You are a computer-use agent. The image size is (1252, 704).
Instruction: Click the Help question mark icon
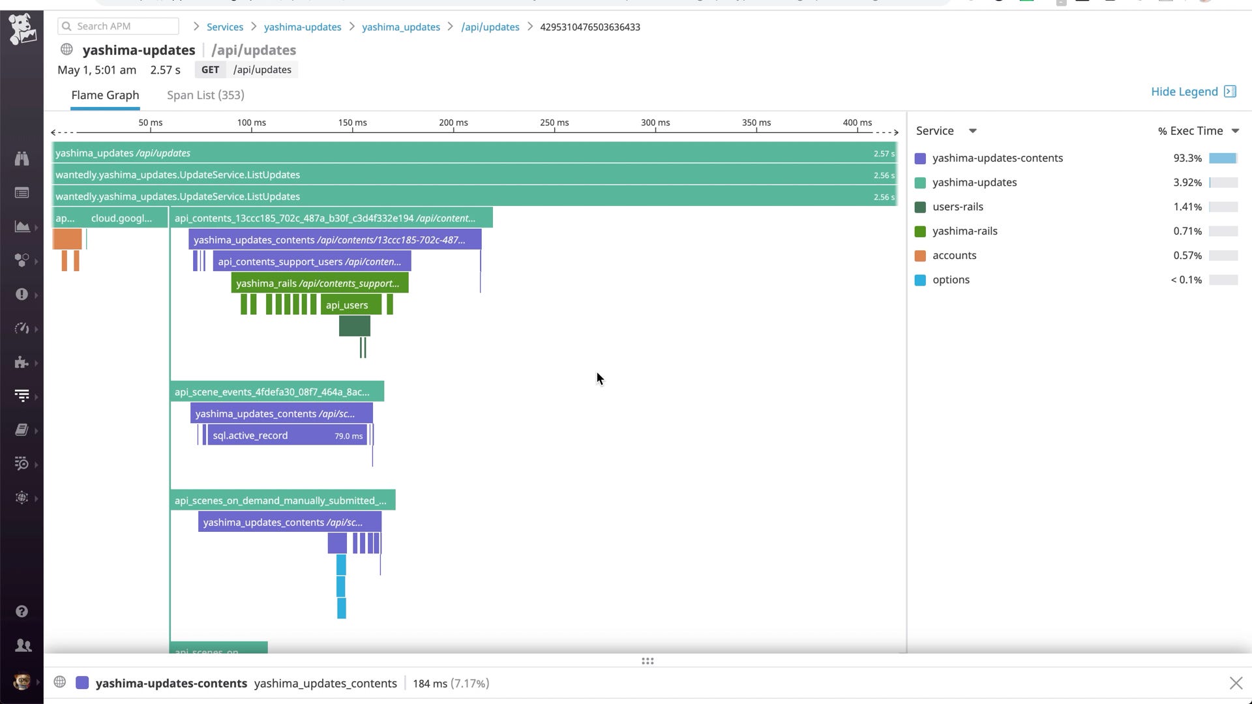tap(22, 611)
